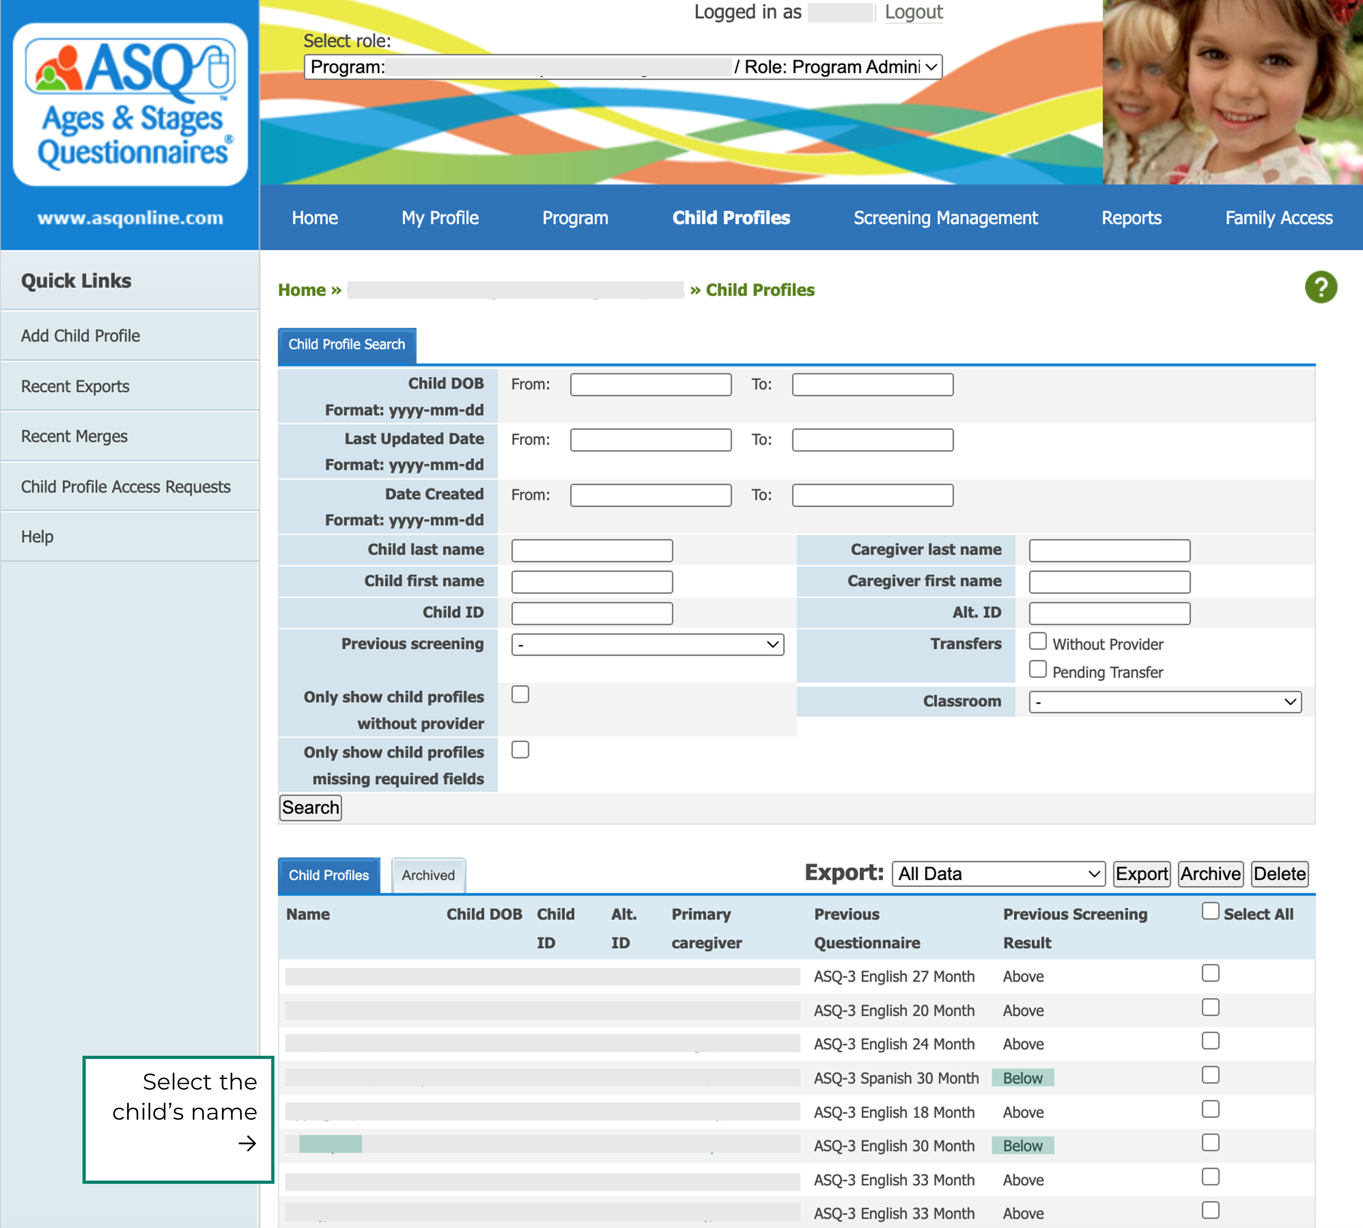Viewport: 1363px width, 1228px height.
Task: Click the Child DOB To field
Action: pyautogui.click(x=873, y=385)
